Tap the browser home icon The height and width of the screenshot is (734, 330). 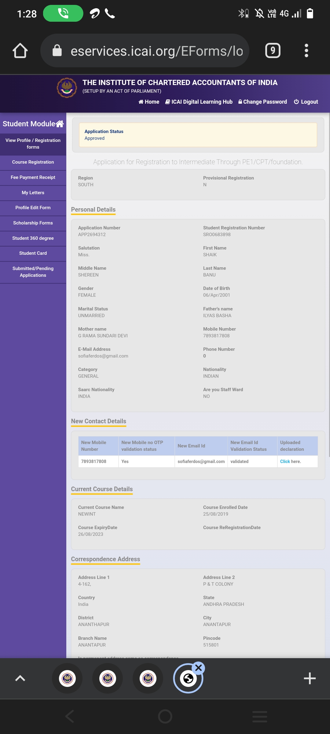(x=20, y=51)
